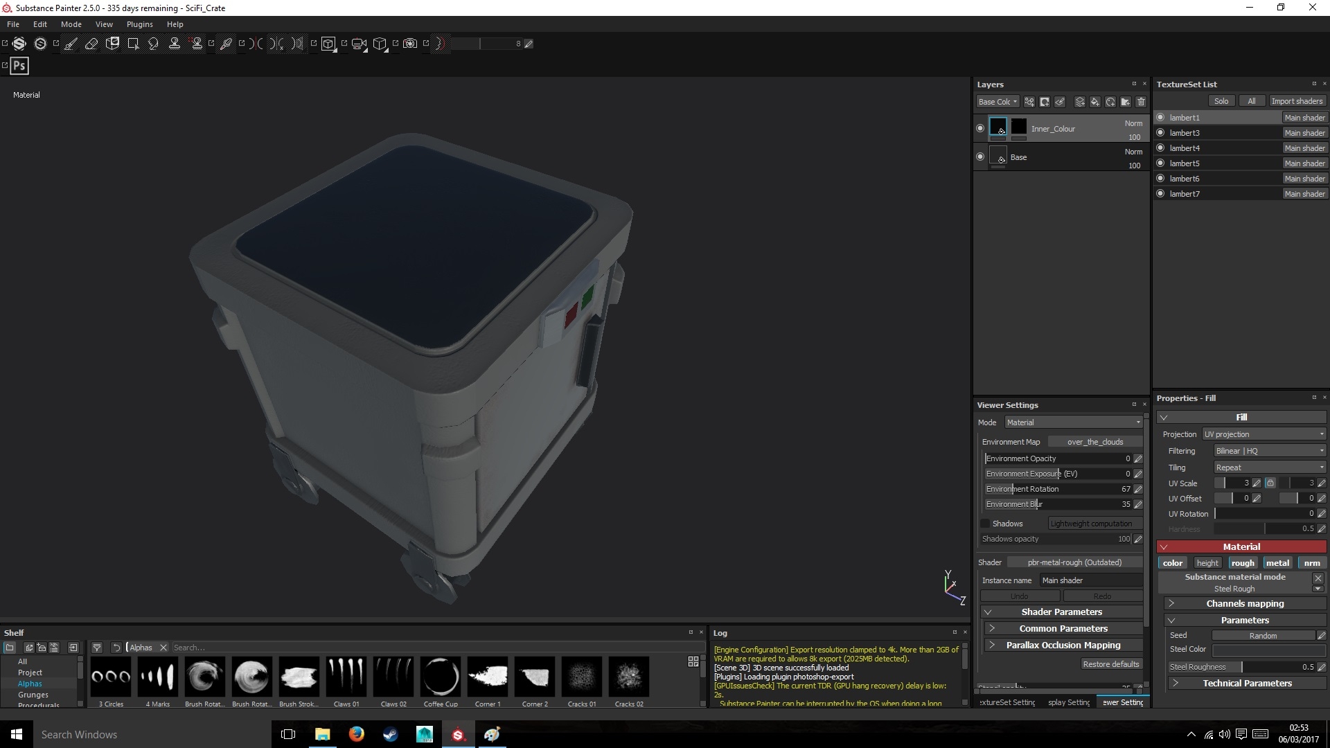This screenshot has height=748, width=1330.
Task: Select the Smudge tool
Action: click(x=154, y=44)
